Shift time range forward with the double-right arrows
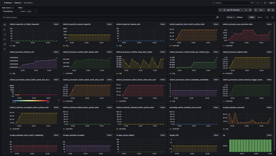This screenshot has width=276, height=156. pos(246,10)
